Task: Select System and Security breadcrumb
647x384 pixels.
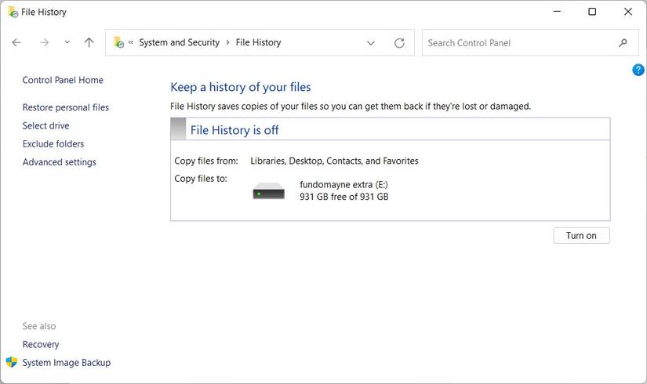Action: pyautogui.click(x=179, y=42)
